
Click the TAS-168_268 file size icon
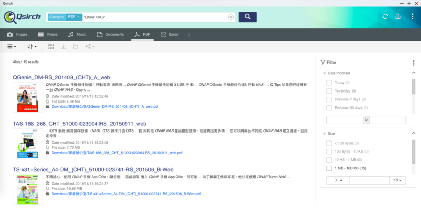coord(47,148)
